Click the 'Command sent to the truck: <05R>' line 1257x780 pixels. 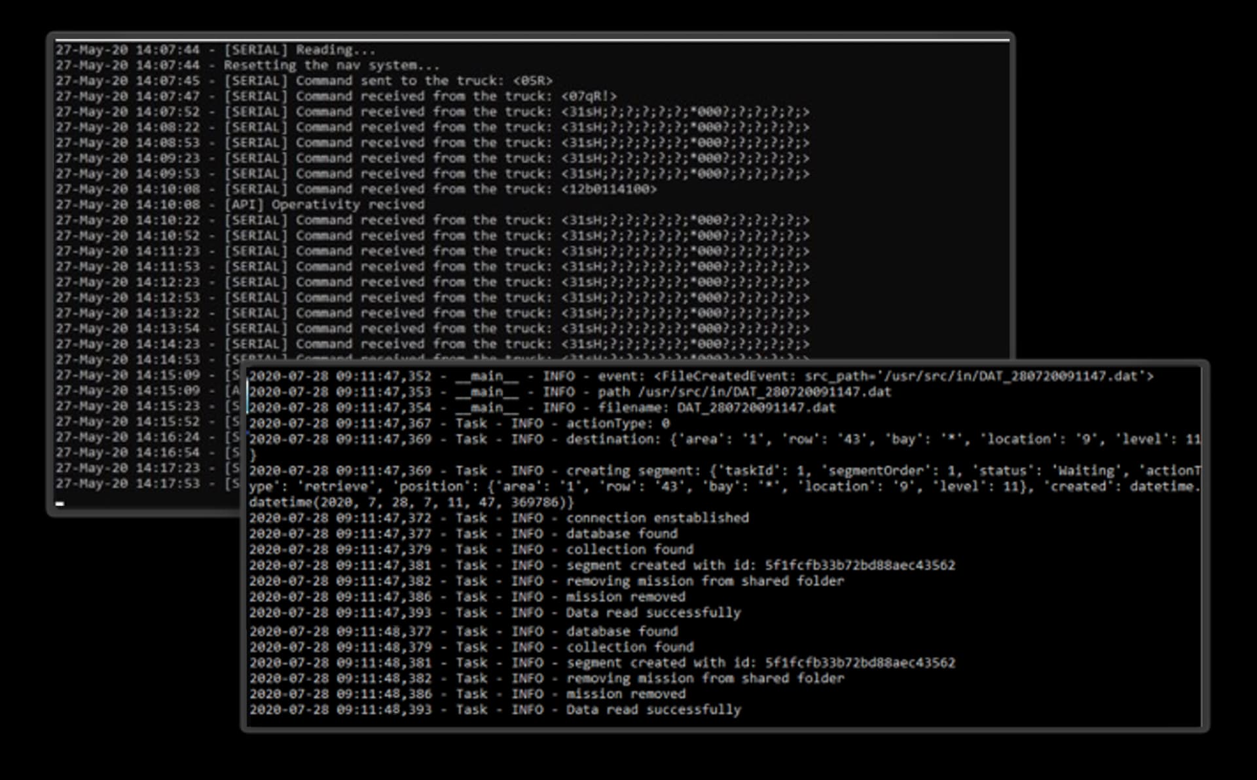(x=424, y=81)
